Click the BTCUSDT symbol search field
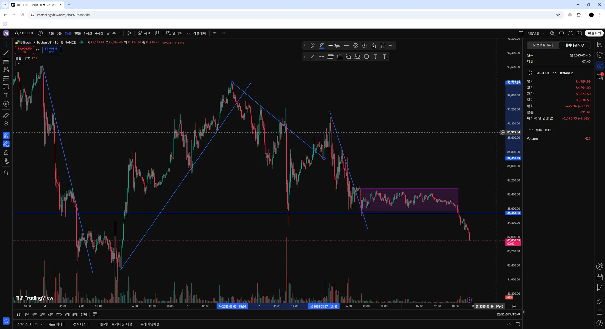 (x=24, y=33)
